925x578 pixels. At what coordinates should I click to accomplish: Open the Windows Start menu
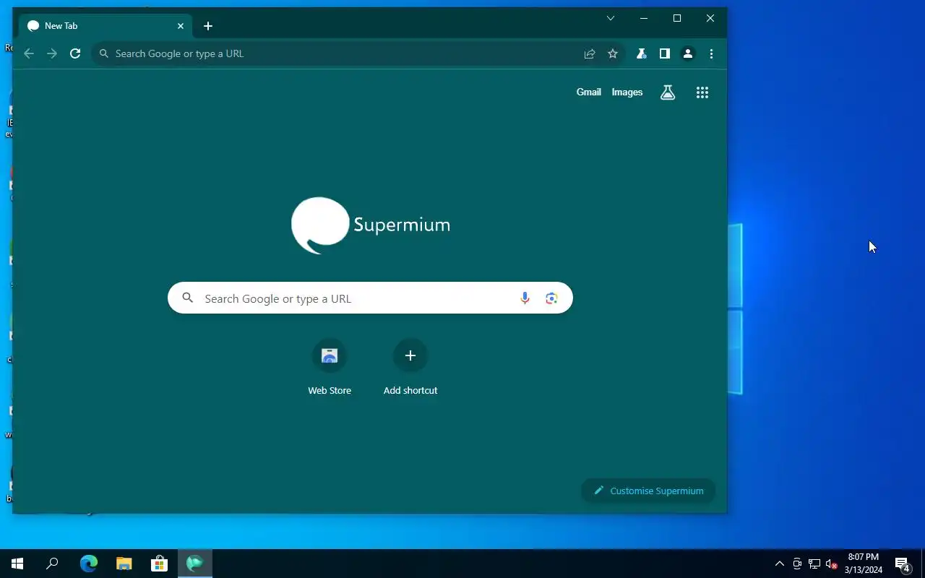tap(17, 564)
